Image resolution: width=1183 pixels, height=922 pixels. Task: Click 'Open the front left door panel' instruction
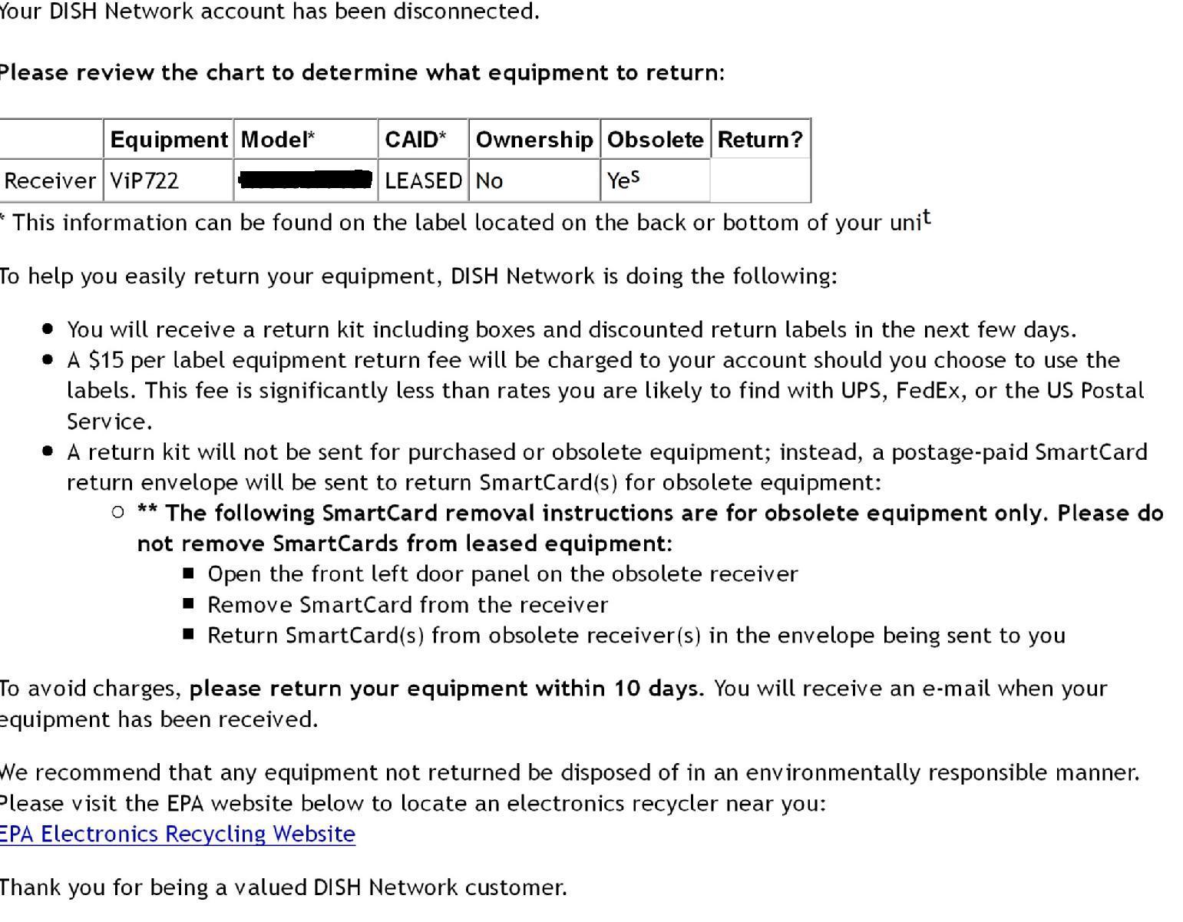click(x=503, y=574)
